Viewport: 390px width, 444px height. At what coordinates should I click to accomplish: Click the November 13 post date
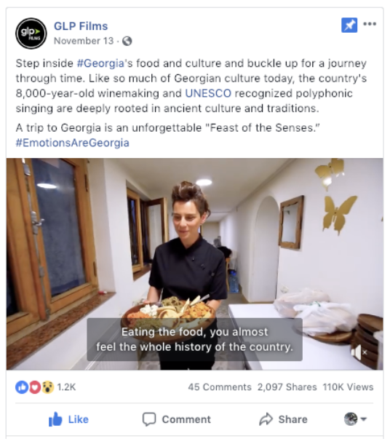tap(84, 41)
